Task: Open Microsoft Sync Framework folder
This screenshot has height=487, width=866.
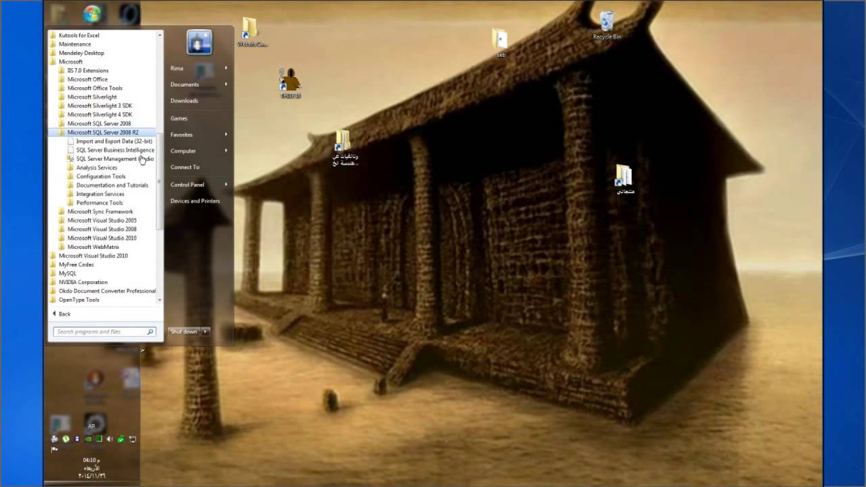Action: point(95,212)
